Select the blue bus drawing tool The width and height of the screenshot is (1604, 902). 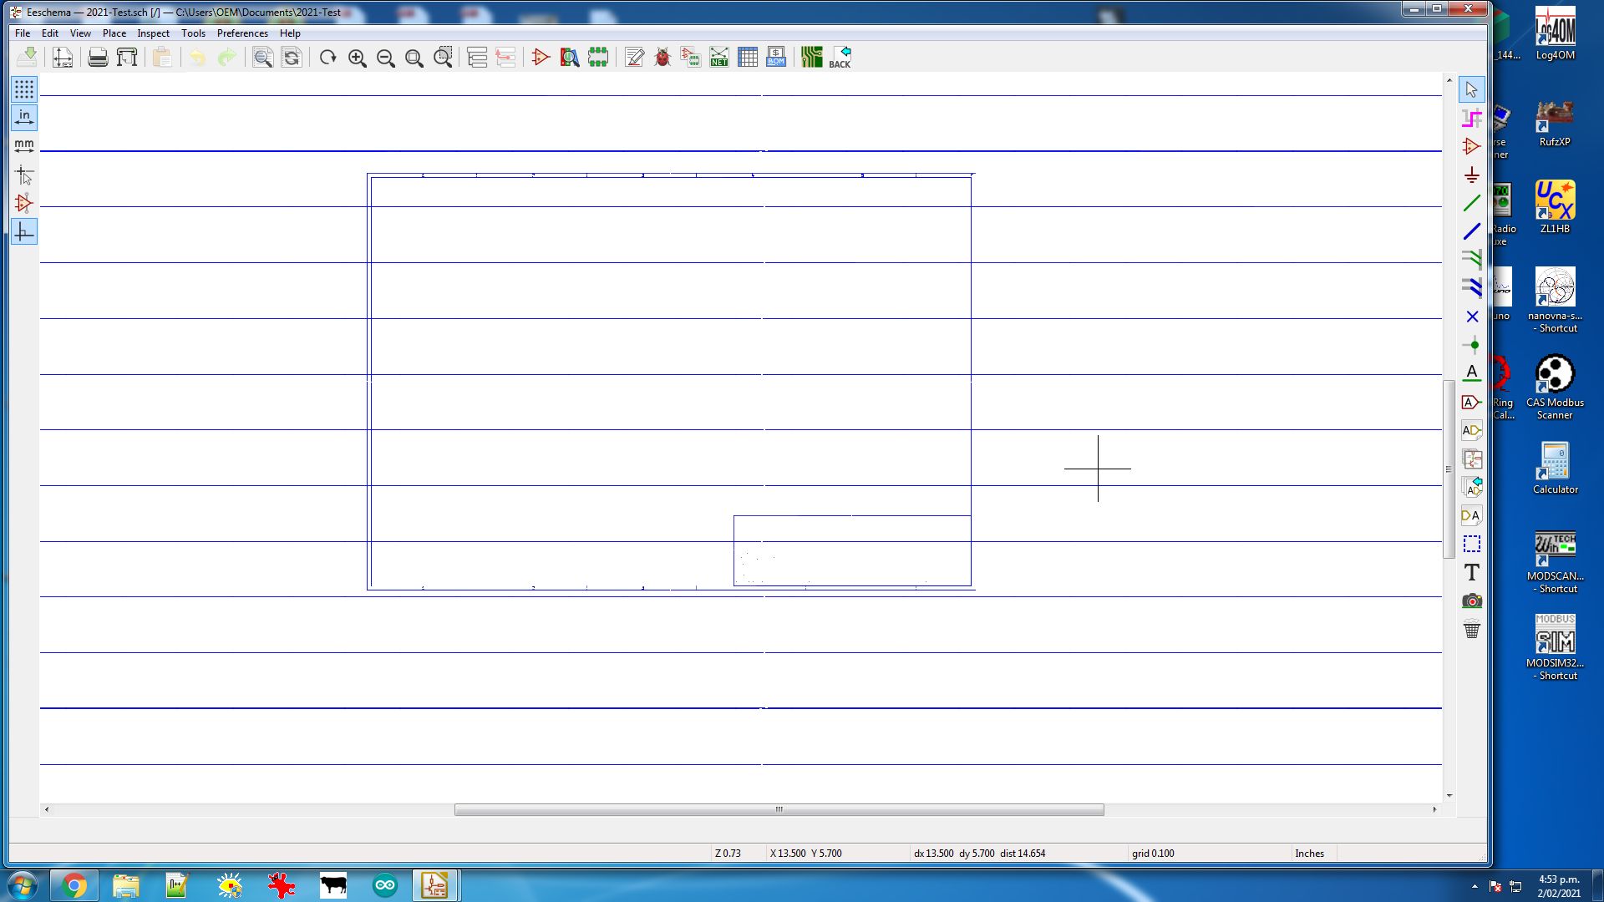[1471, 231]
